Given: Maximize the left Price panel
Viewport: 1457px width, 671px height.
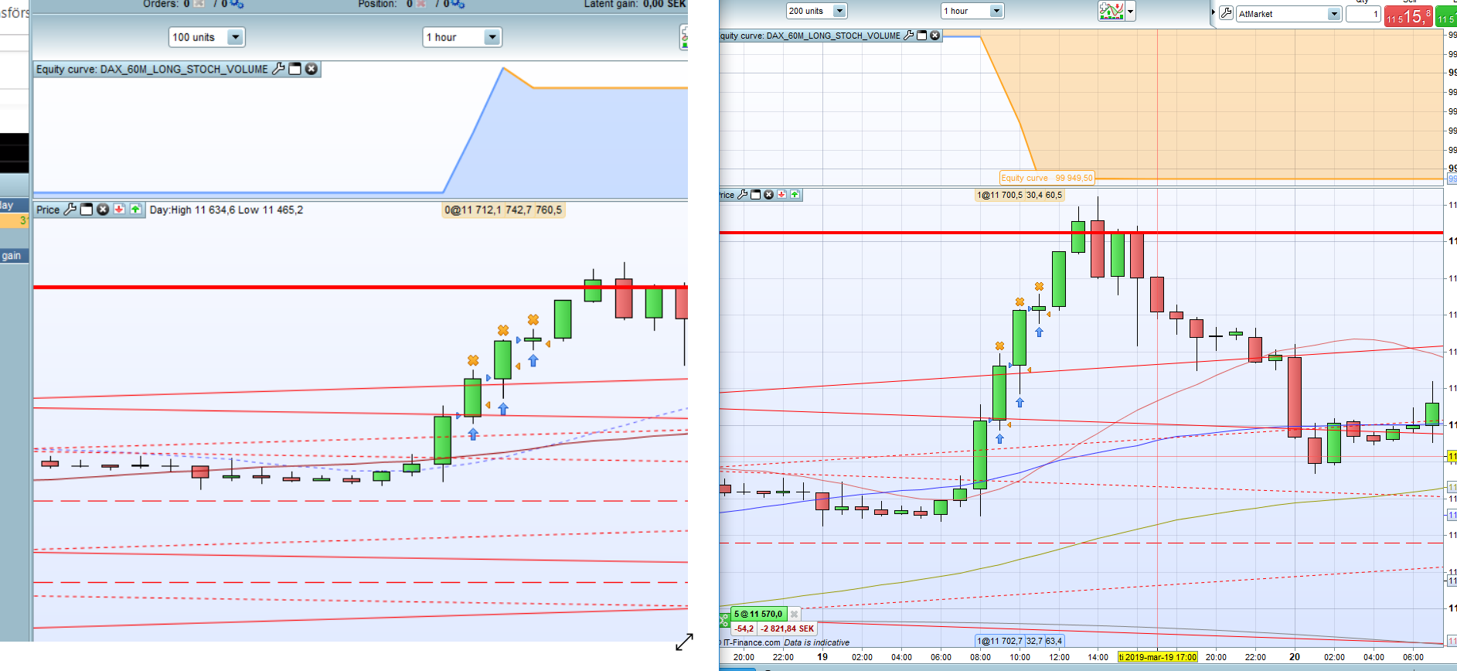Looking at the screenshot, I should coord(87,209).
